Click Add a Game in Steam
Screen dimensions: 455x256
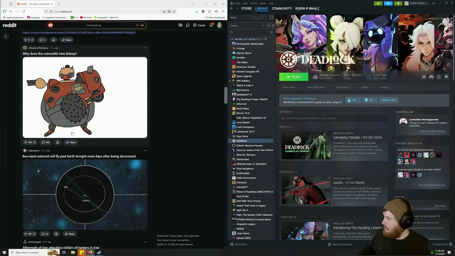[239, 244]
